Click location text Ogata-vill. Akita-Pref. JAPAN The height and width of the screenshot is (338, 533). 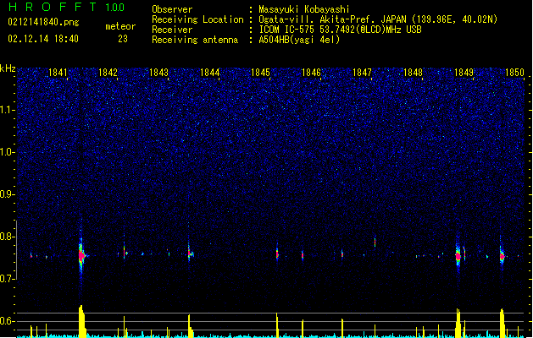tap(332, 19)
